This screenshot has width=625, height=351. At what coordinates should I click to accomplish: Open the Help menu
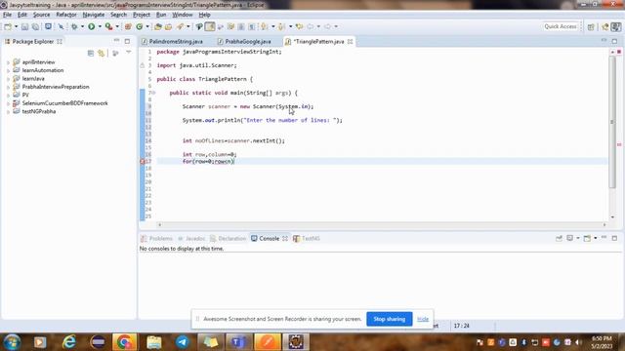coord(204,15)
